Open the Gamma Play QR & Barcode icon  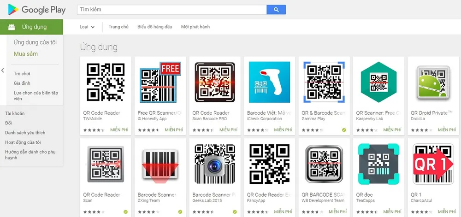point(324,82)
